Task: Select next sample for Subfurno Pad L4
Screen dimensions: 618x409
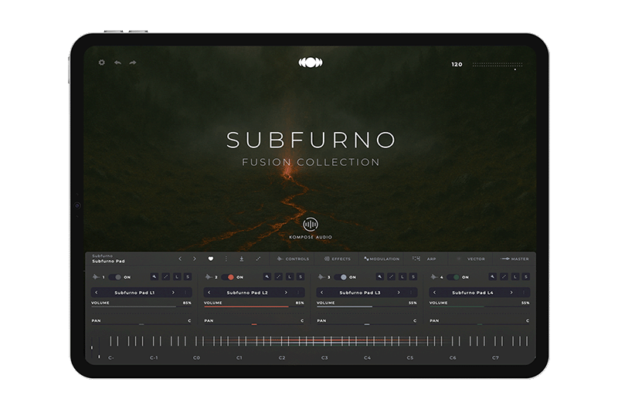Action: point(511,292)
